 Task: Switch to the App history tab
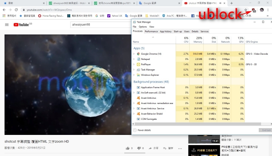pos(166,31)
